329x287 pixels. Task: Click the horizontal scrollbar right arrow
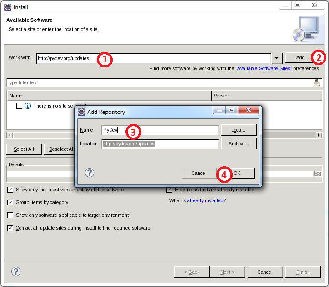pos(319,135)
